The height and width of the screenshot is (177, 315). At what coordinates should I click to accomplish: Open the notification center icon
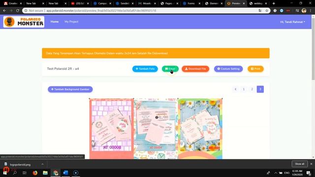[309, 173]
